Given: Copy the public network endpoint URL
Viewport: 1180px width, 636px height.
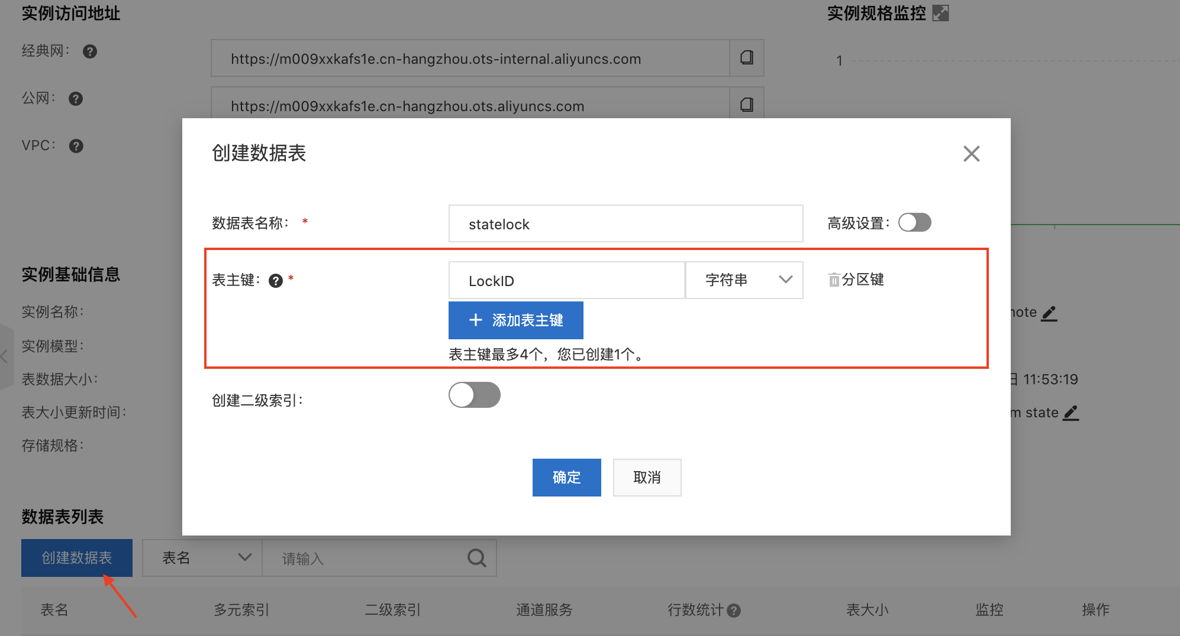Looking at the screenshot, I should point(747,105).
